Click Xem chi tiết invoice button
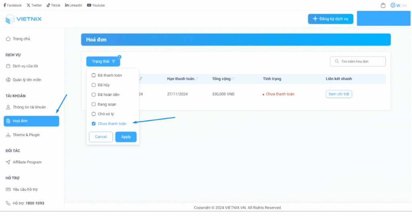 (339, 94)
